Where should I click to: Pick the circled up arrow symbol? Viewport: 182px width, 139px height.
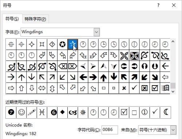click(x=145, y=66)
